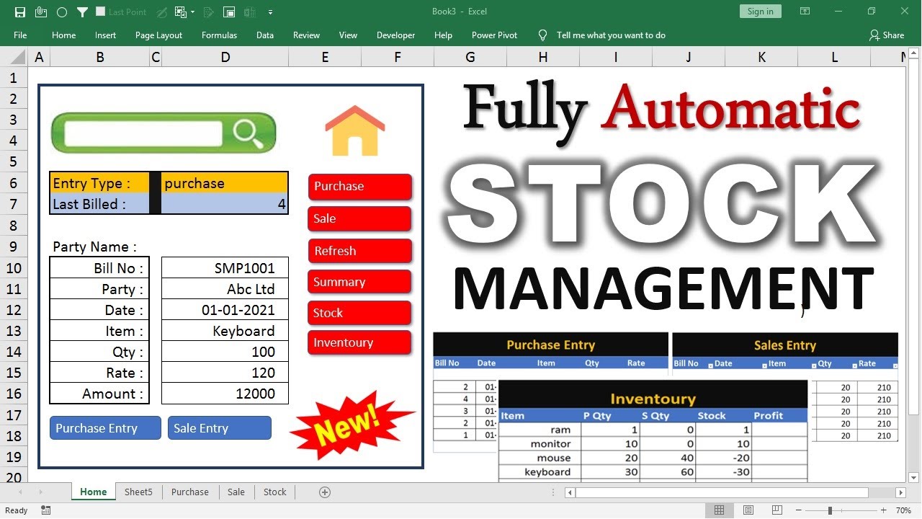Open the Data ribbon tab

265,35
